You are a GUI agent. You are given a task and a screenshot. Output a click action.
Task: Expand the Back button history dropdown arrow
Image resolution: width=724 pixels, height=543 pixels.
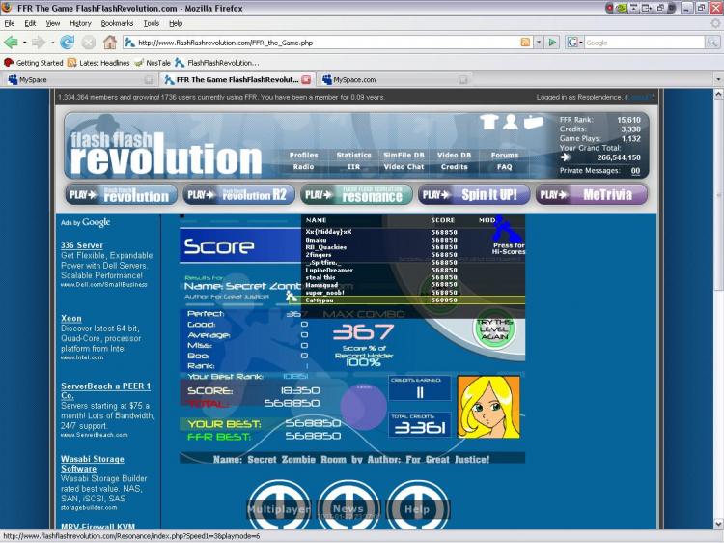point(24,43)
